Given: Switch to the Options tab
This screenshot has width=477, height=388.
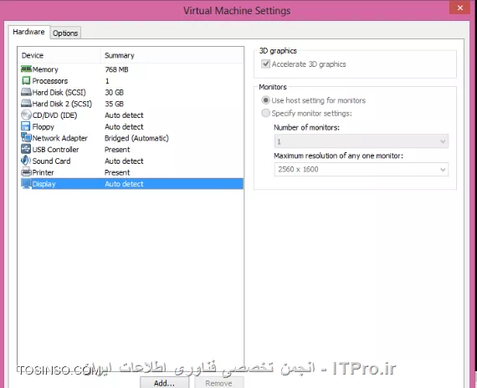Looking at the screenshot, I should tap(65, 33).
